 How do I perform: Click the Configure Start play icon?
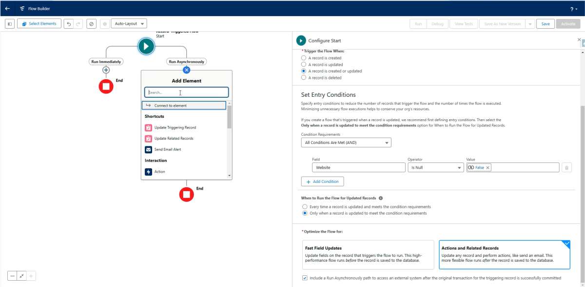301,40
